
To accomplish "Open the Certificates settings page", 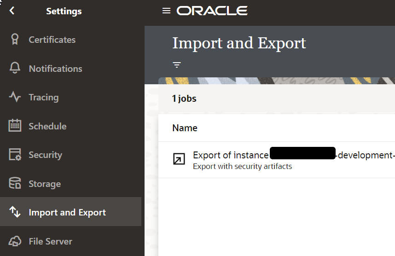I will (52, 40).
